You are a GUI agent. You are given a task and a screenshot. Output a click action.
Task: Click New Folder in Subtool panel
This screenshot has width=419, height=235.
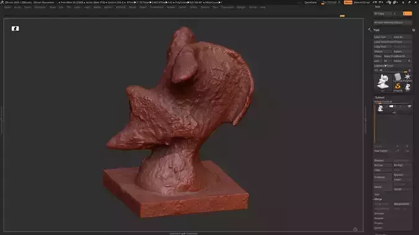pyautogui.click(x=382, y=151)
